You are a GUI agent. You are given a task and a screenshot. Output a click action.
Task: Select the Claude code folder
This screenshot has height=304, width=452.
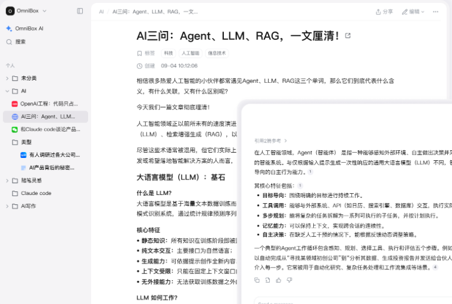[x=36, y=193]
